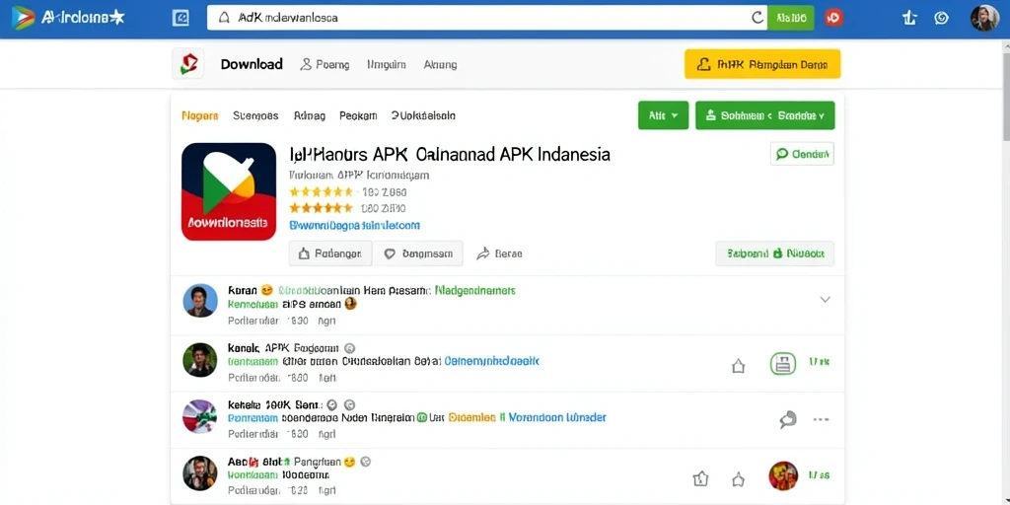Click the yellow login button in header
The width and height of the screenshot is (1010, 505).
click(x=762, y=64)
